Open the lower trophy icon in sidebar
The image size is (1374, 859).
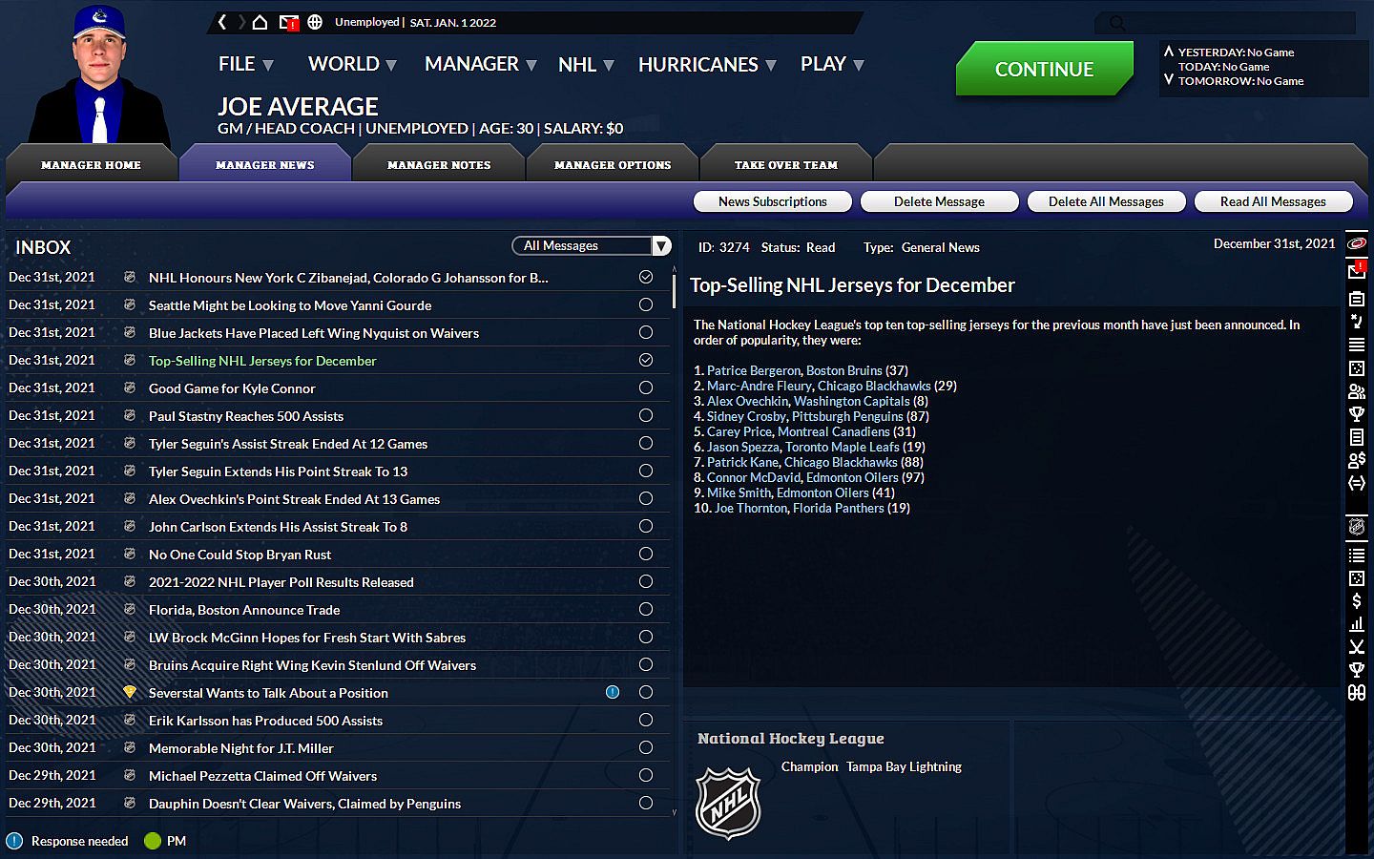coord(1356,670)
